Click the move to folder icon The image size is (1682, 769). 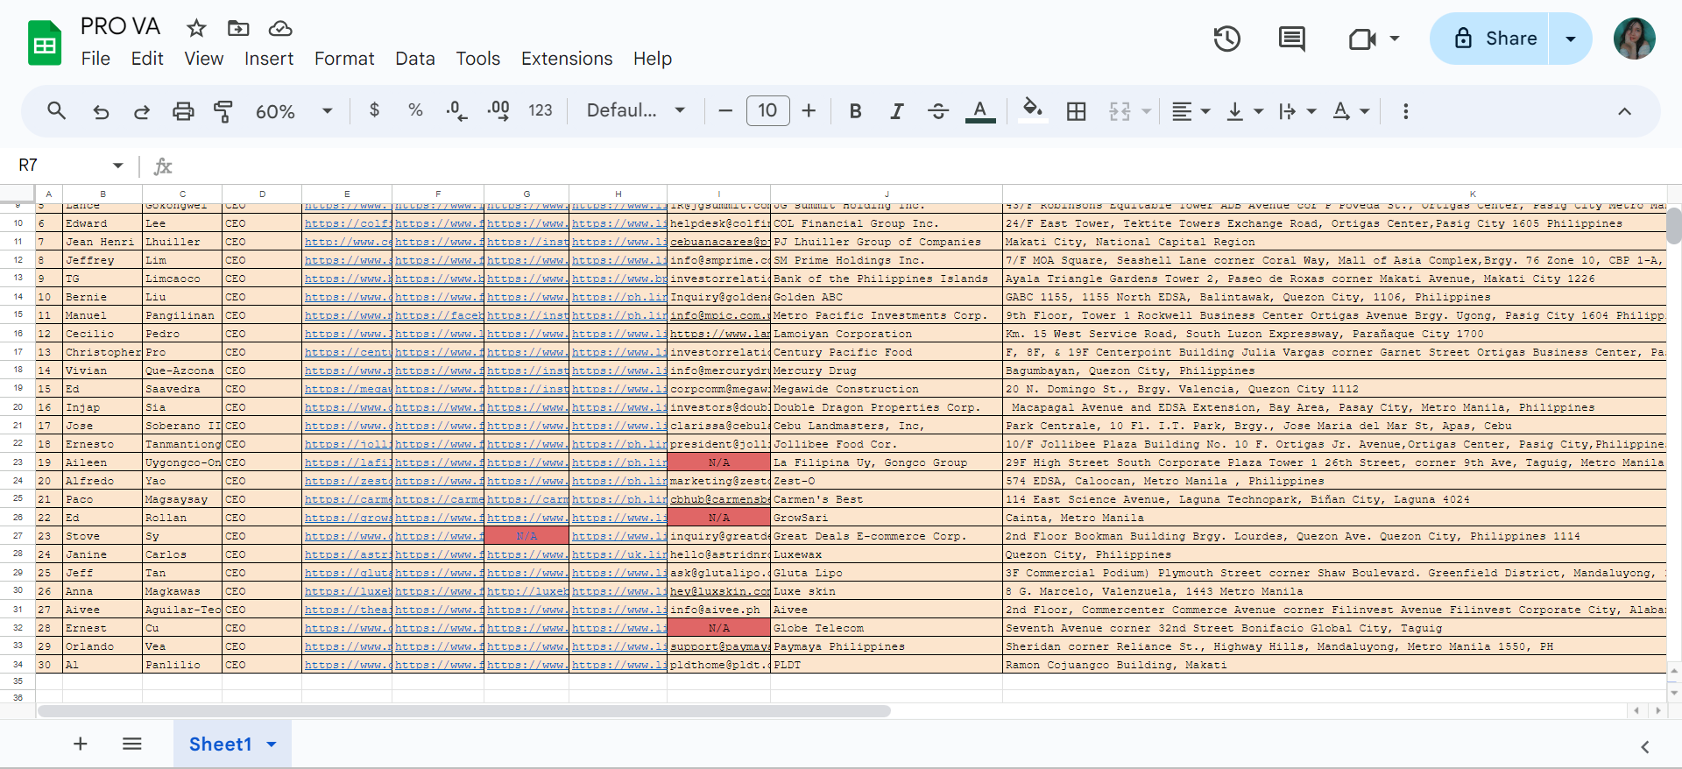[x=238, y=28]
